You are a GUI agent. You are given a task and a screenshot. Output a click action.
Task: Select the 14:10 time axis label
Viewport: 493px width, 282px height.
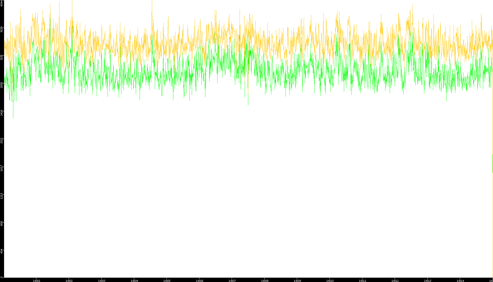(330, 281)
